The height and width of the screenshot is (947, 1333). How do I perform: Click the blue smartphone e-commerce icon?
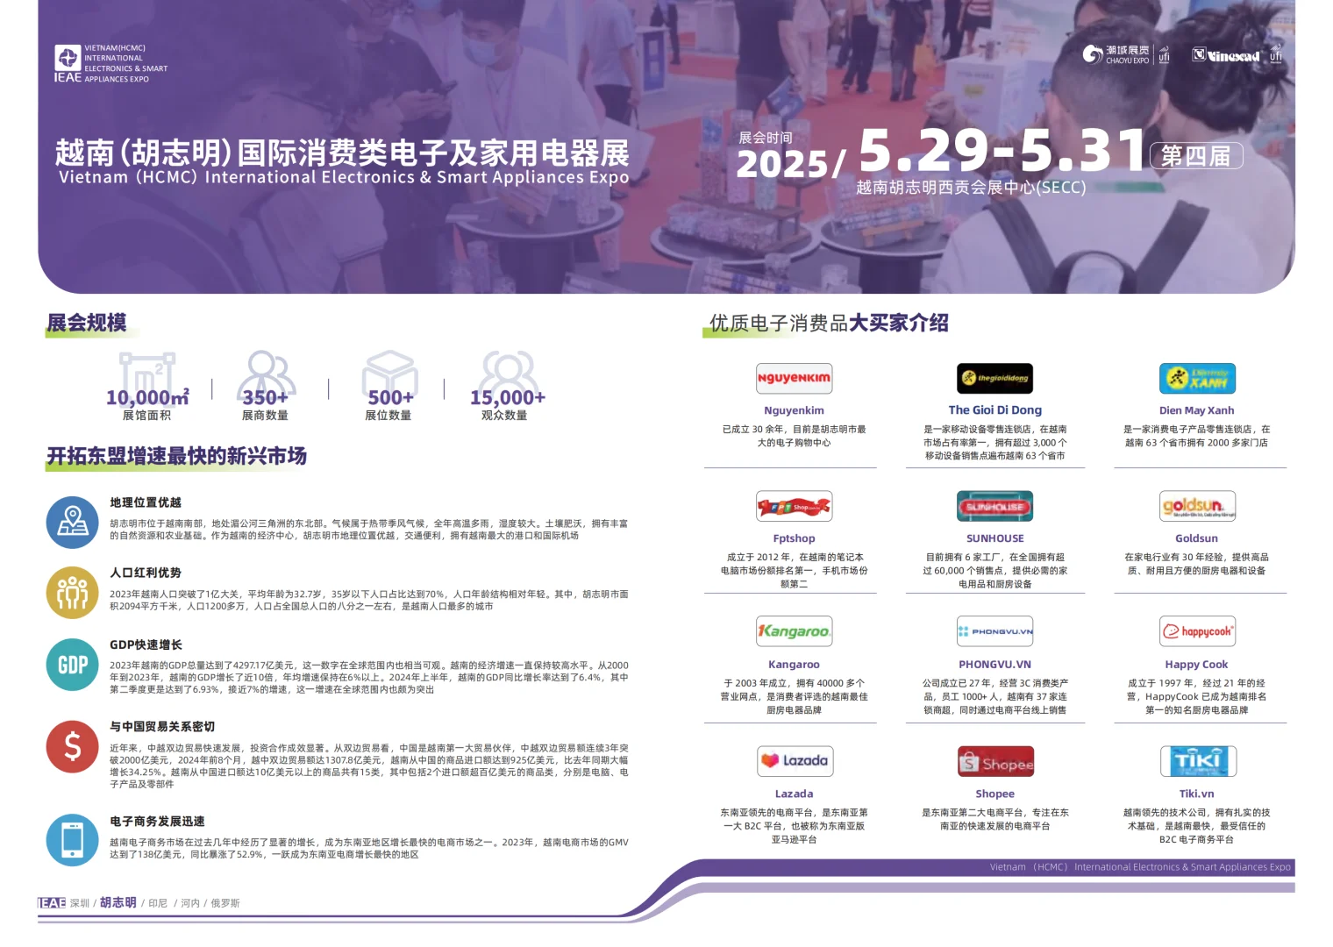(73, 840)
